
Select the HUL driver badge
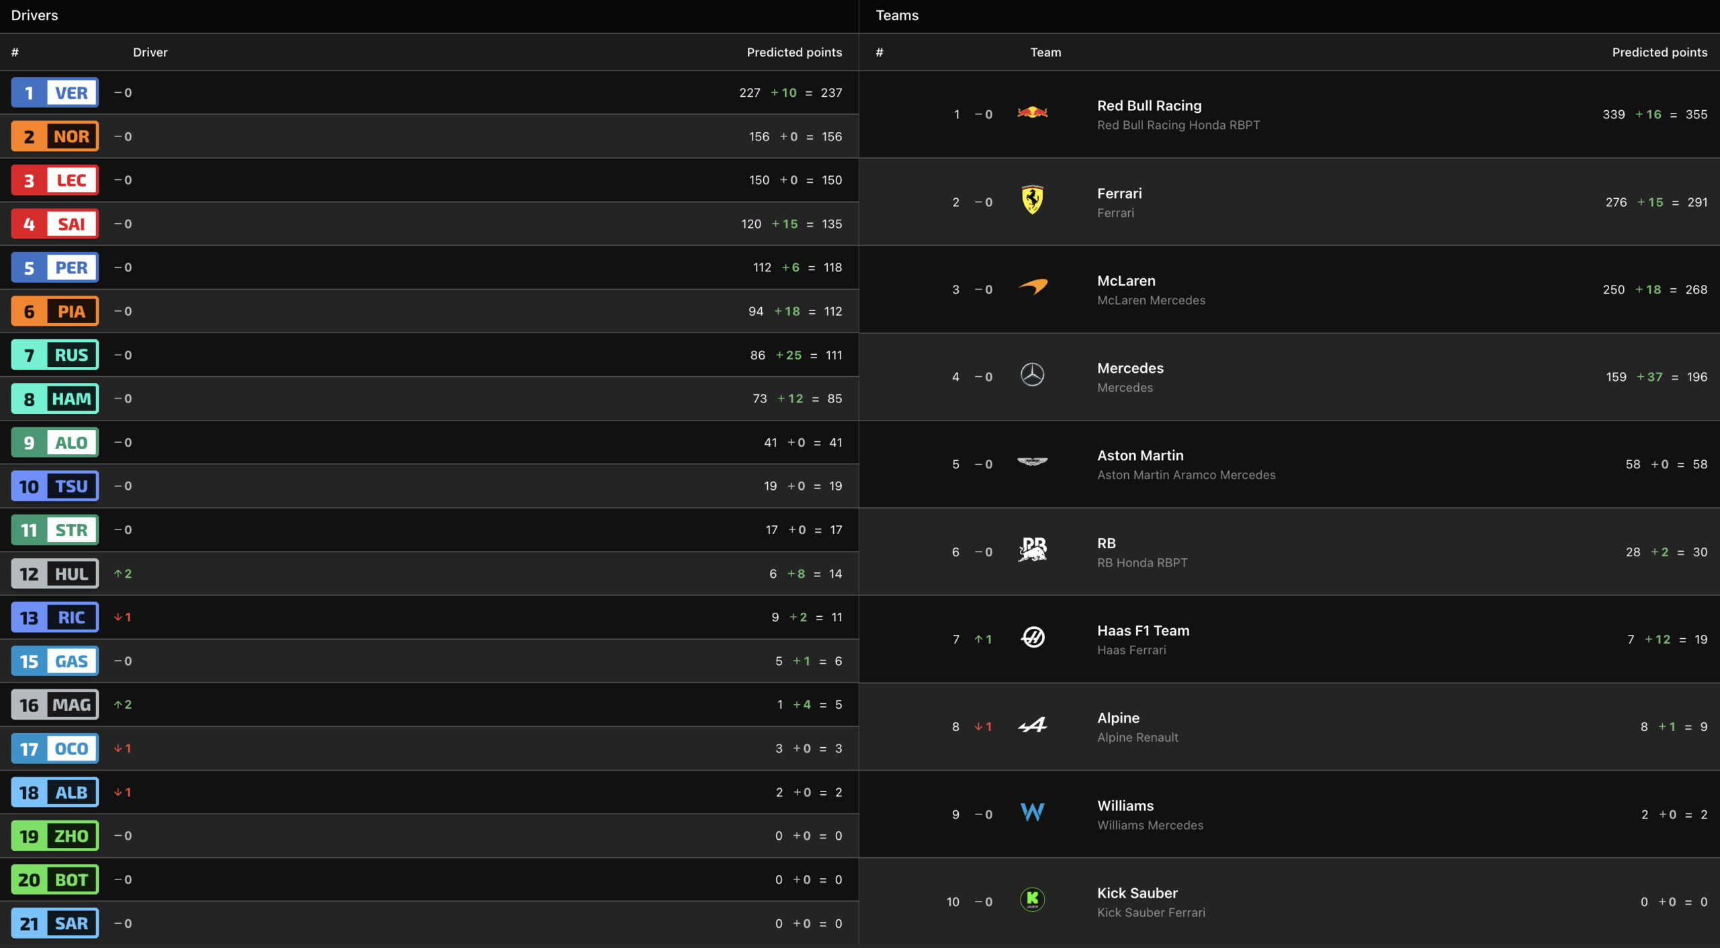pyautogui.click(x=55, y=574)
